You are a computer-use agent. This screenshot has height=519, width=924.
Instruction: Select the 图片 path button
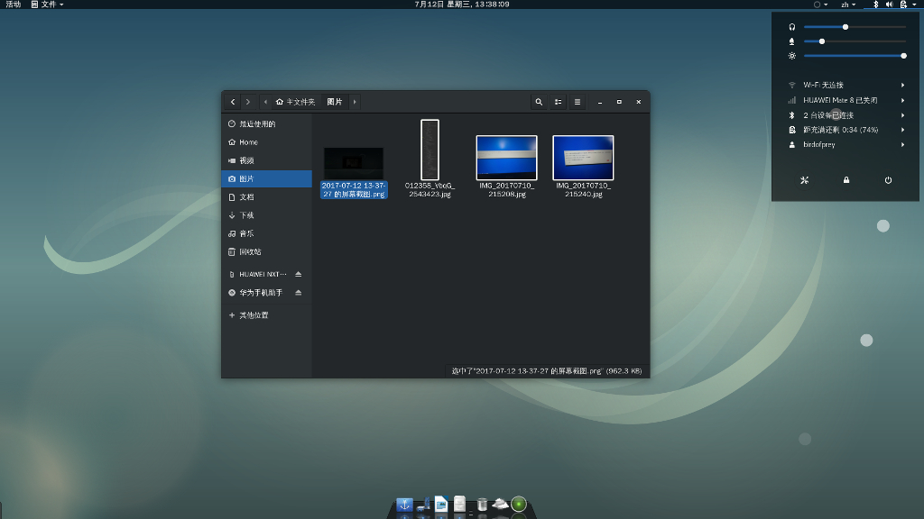coord(335,102)
